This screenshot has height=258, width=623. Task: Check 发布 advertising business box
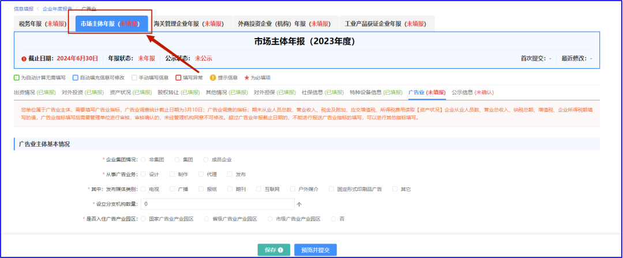tap(230, 174)
